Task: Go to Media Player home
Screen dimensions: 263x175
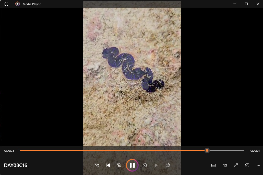Action: coord(6,4)
